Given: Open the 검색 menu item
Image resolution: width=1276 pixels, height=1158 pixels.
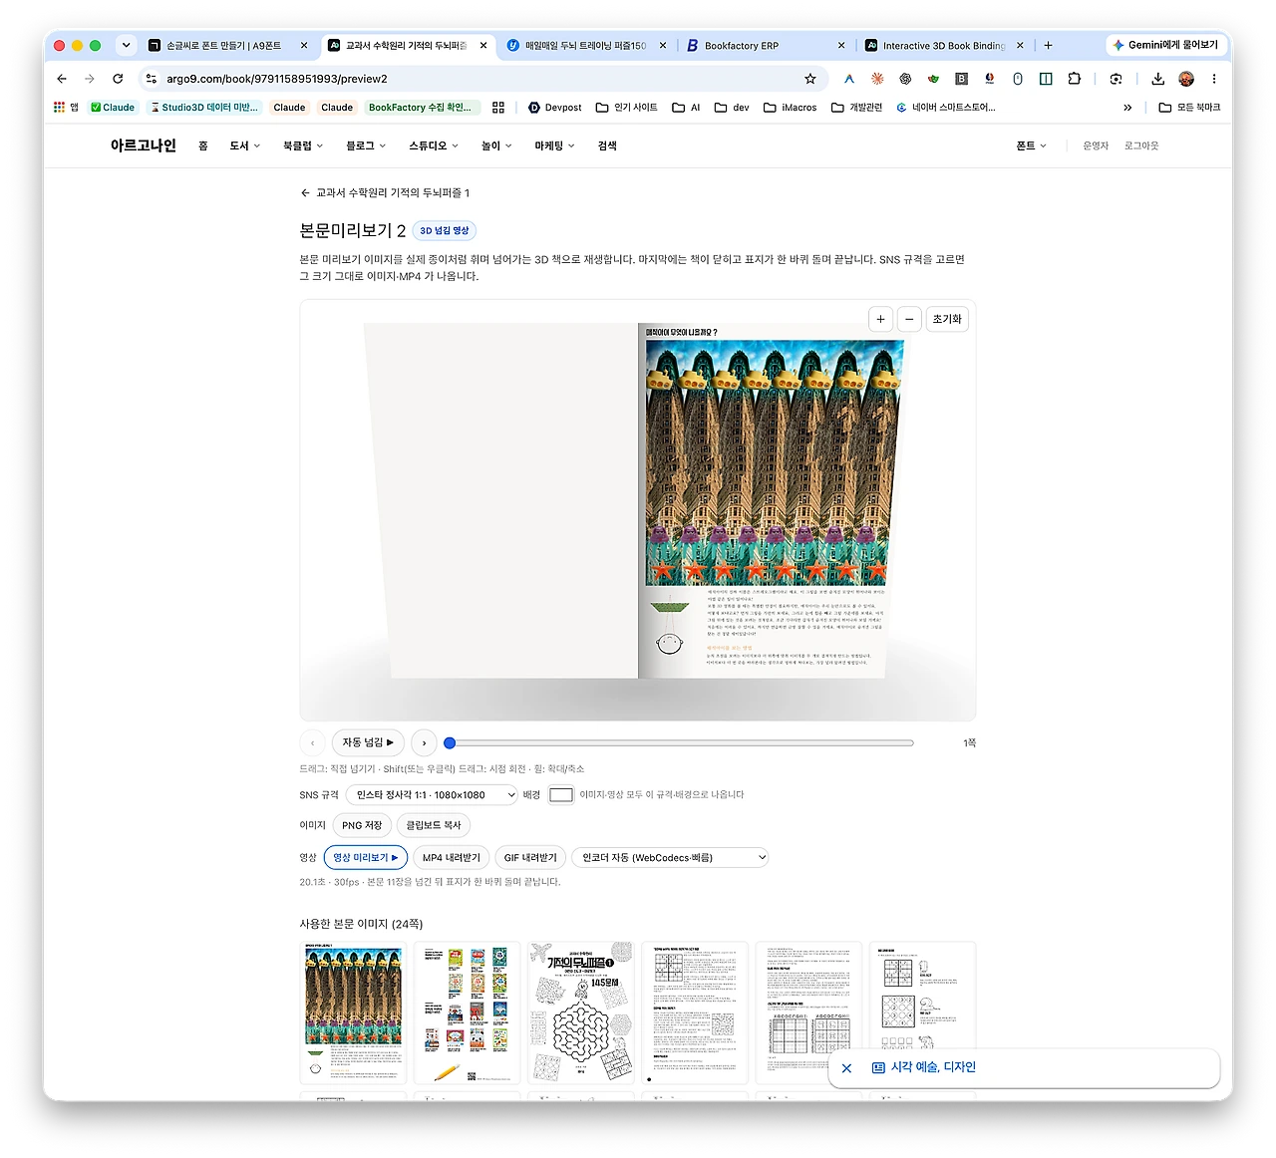Looking at the screenshot, I should [x=607, y=145].
